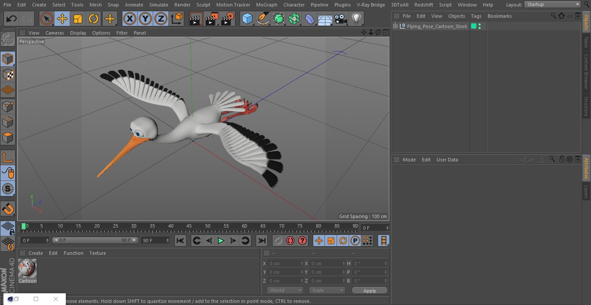Toggle the Viewport Solo S icon
This screenshot has height=305, width=591.
(x=8, y=189)
